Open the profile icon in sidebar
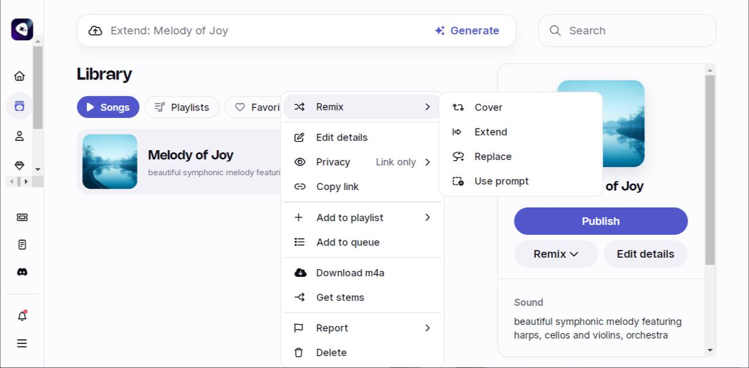 pos(19,136)
